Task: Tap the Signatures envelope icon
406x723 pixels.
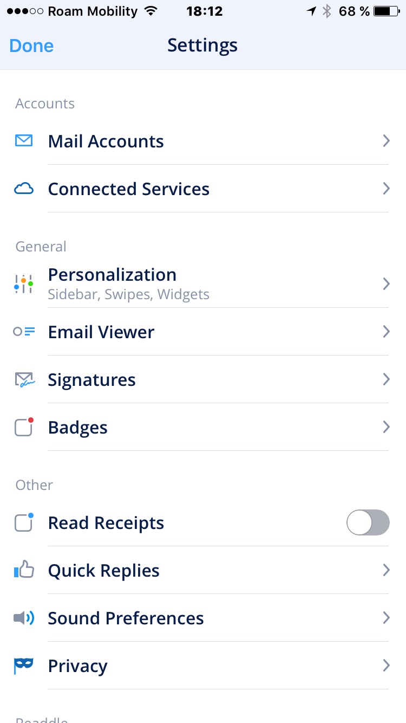Action: [24, 380]
